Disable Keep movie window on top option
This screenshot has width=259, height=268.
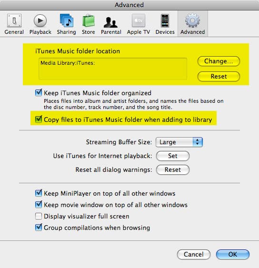pyautogui.click(x=39, y=204)
